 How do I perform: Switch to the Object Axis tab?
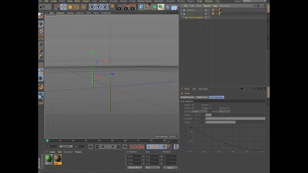(202, 97)
